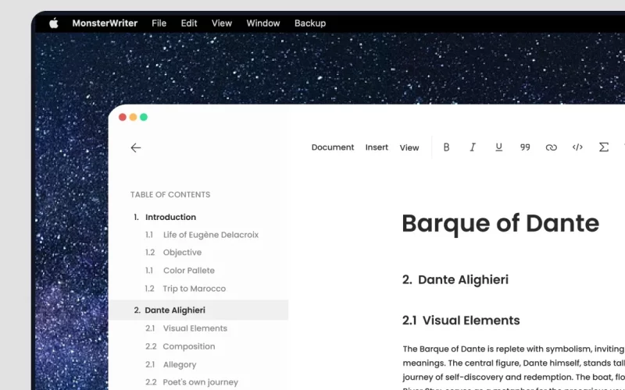
Task: Open the View menu in editor toolbar
Action: point(409,147)
